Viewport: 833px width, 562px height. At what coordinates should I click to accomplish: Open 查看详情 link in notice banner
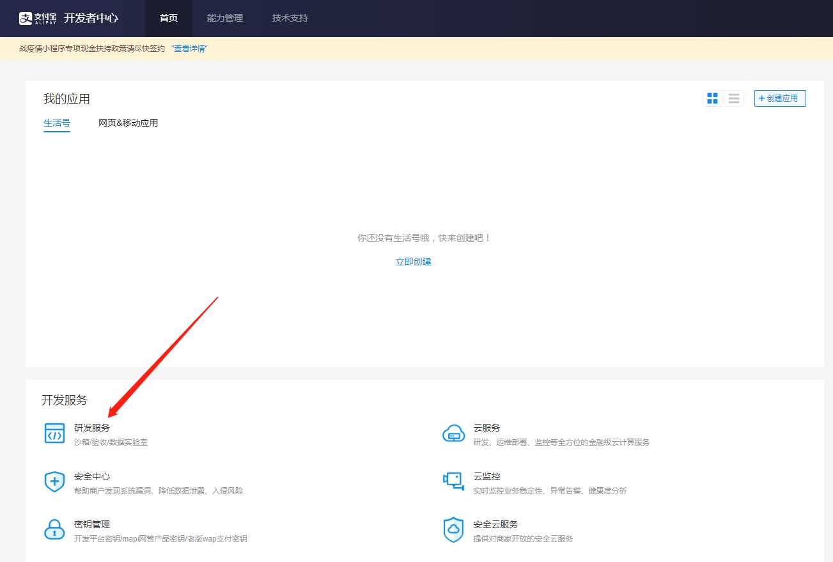point(189,49)
